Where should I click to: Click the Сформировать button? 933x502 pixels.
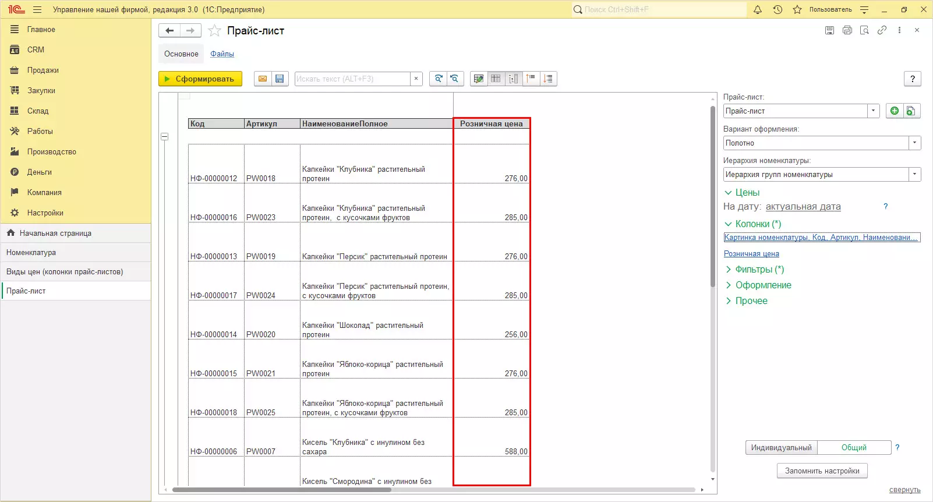pyautogui.click(x=200, y=79)
